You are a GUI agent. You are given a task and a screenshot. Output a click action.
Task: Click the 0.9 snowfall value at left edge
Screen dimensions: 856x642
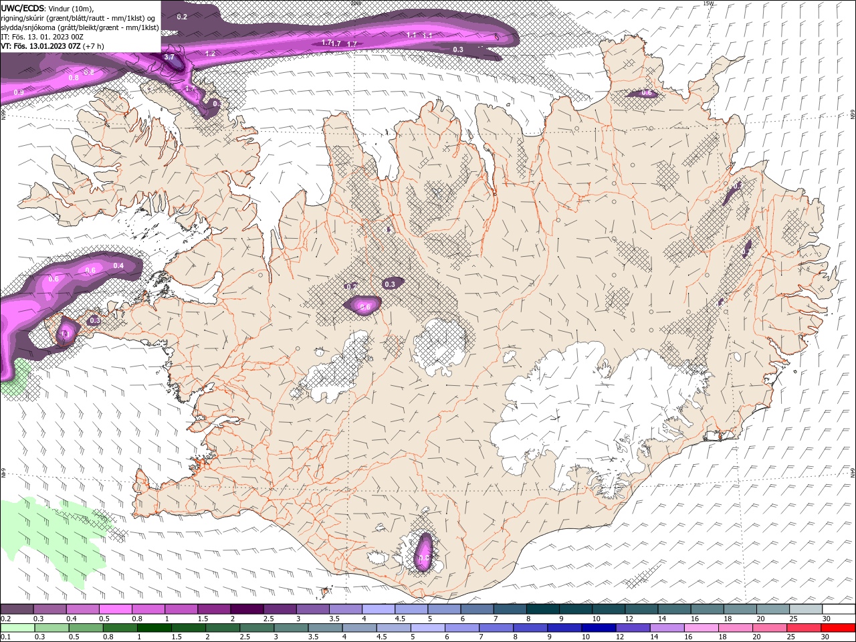tap(19, 92)
